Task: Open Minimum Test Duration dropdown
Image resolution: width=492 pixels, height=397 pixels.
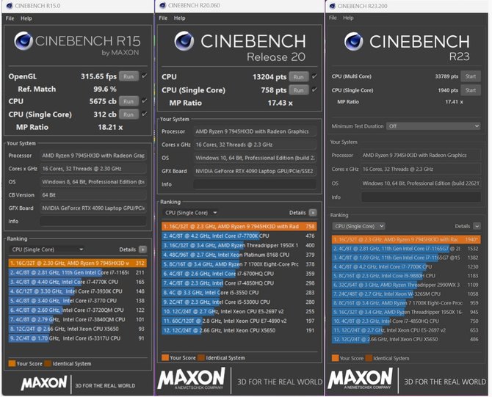Action: tap(433, 126)
